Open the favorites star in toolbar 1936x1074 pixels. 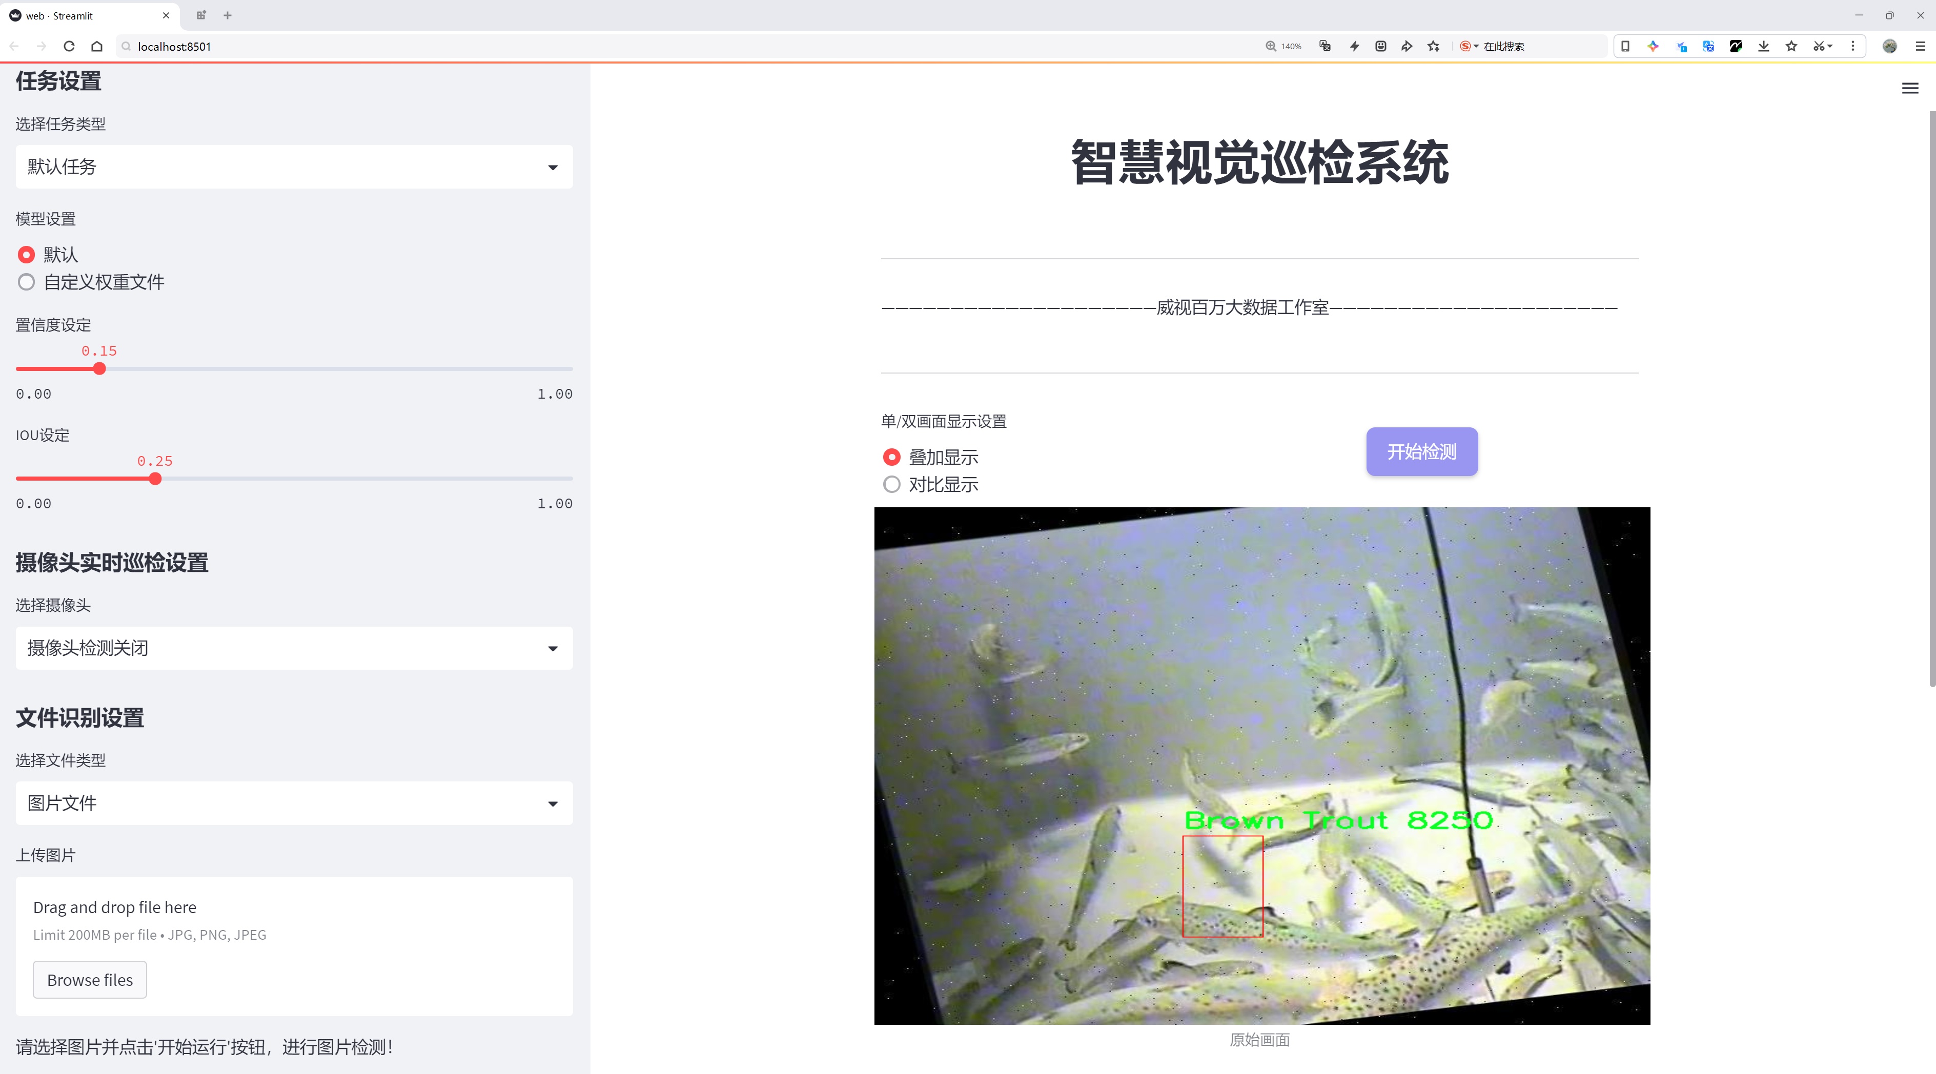pos(1791,46)
